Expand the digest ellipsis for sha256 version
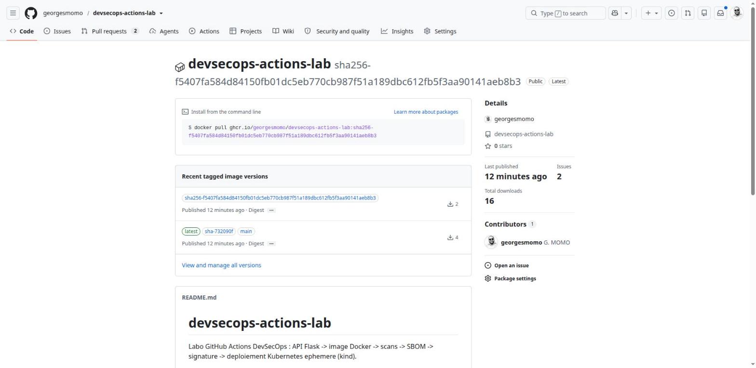 click(271, 210)
